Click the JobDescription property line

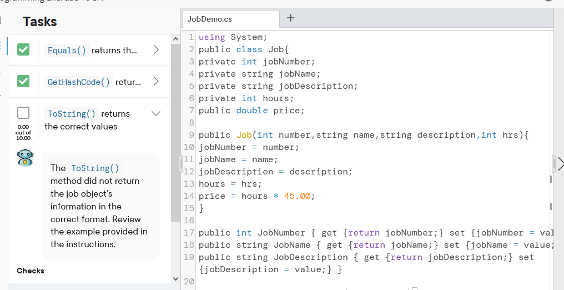pyautogui.click(x=366, y=263)
